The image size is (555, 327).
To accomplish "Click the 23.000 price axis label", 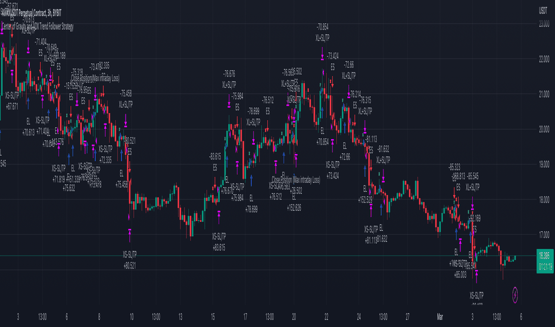I will [x=544, y=24].
